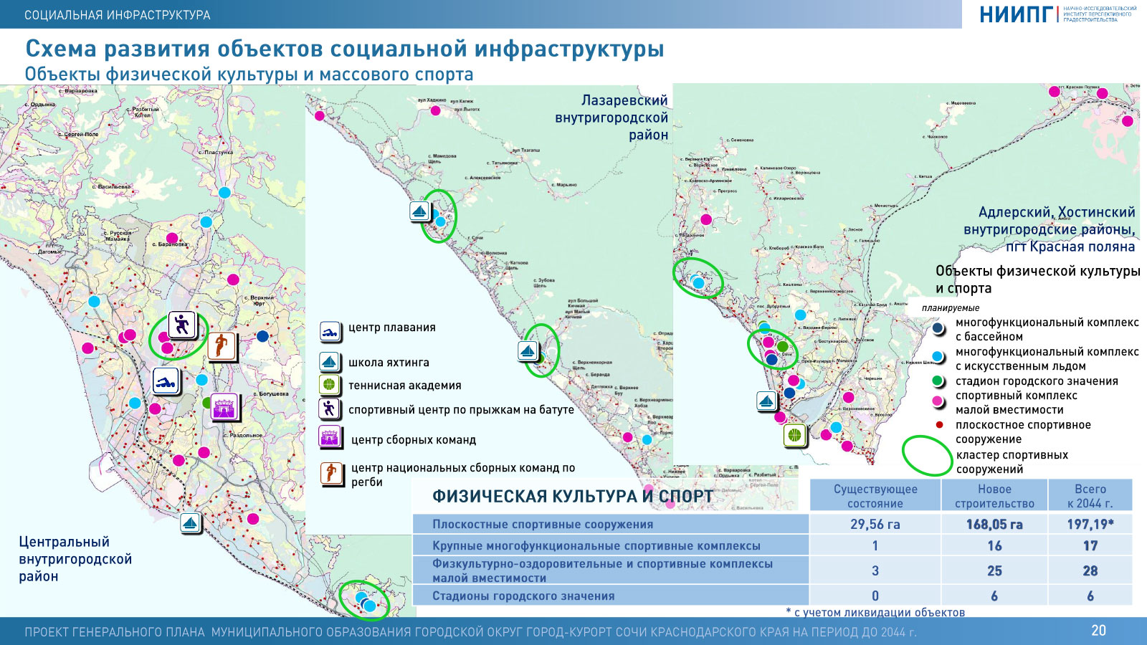Image resolution: width=1147 pixels, height=645 pixels.
Task: Click the column header 'Новое строительство'
Action: (994, 496)
